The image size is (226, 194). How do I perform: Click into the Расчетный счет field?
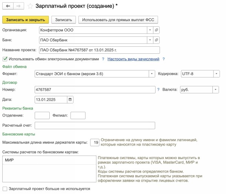pos(95,126)
